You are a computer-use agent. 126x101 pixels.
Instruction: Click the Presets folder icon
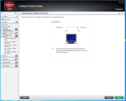pyautogui.click(x=16, y=22)
